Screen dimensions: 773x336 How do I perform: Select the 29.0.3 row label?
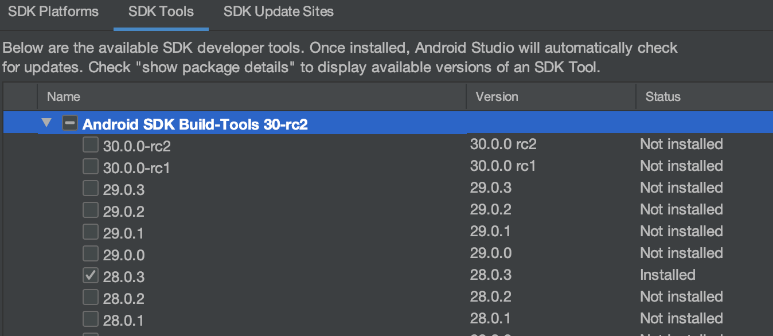click(124, 189)
